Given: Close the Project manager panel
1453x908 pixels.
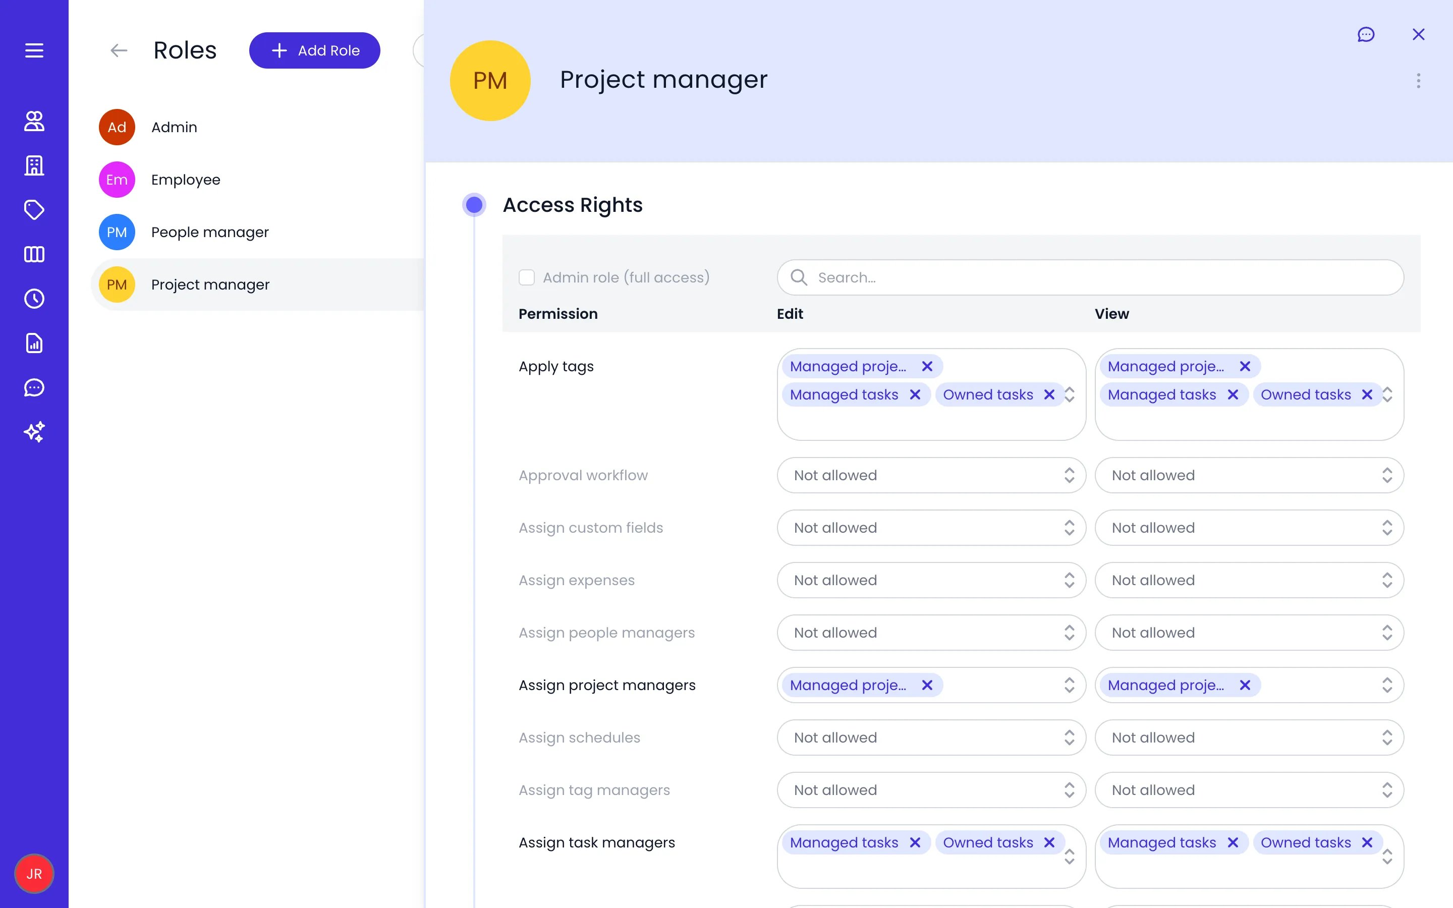Looking at the screenshot, I should (x=1419, y=35).
